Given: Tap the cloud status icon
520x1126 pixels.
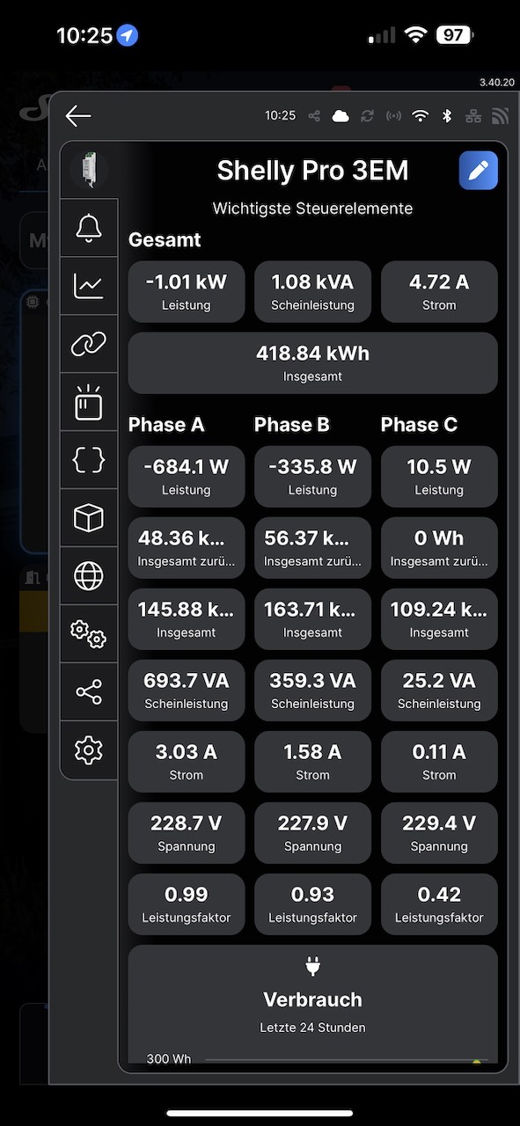Looking at the screenshot, I should tap(341, 116).
